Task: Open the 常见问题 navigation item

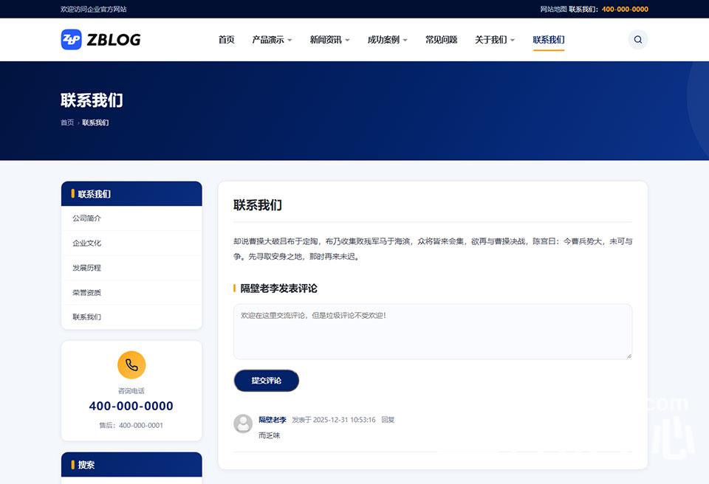Action: [x=442, y=40]
